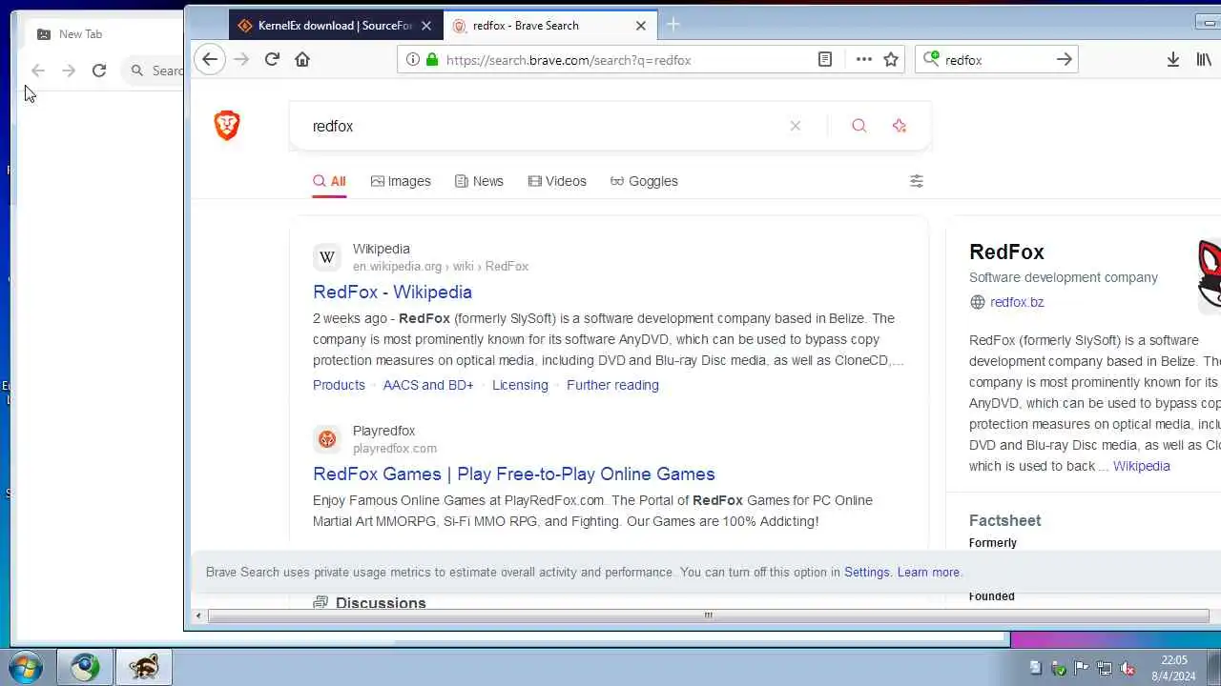Open the search filter settings sliders

click(917, 181)
